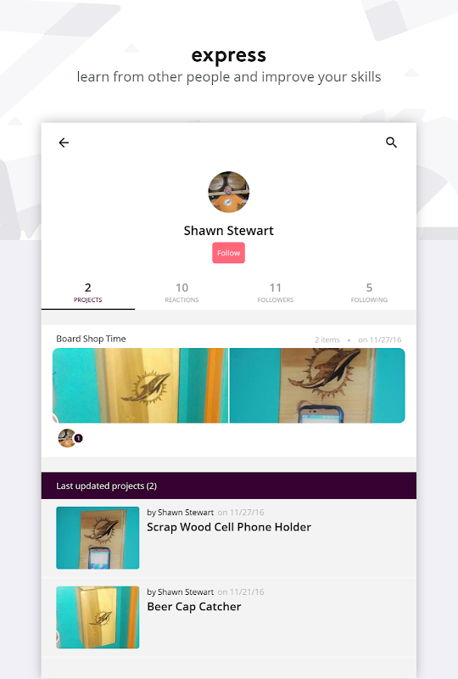The image size is (458, 679).
Task: Follow Shawn Stewart
Action: pyautogui.click(x=228, y=253)
